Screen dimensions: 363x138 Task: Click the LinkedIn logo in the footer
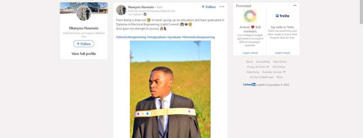coord(249,85)
